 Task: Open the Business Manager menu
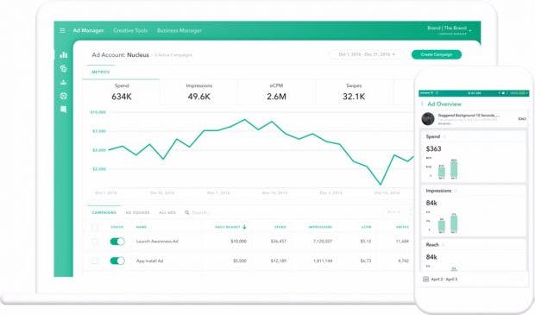179,30
